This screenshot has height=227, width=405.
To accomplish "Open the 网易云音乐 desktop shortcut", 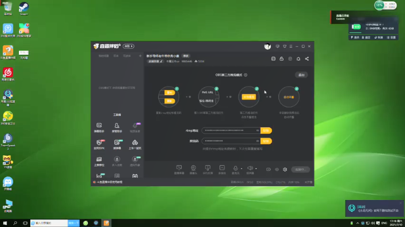I will coord(8,74).
